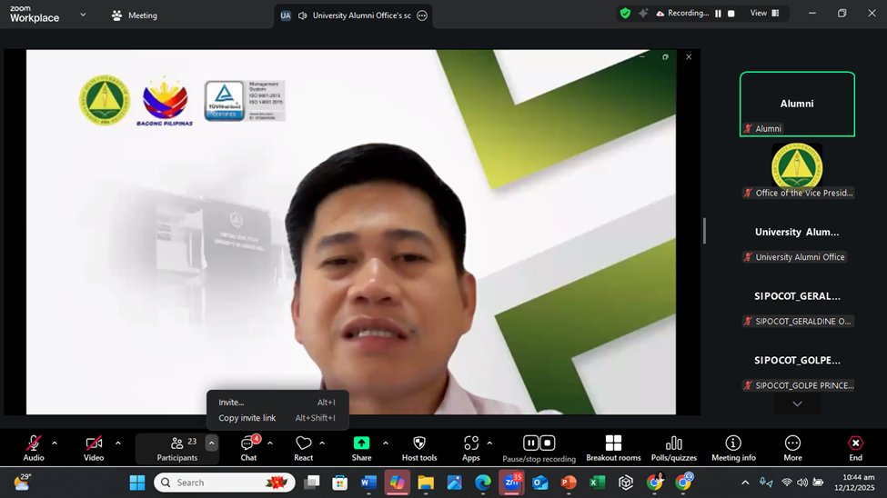Open the Chat panel
This screenshot has width=887, height=498.
click(248, 445)
